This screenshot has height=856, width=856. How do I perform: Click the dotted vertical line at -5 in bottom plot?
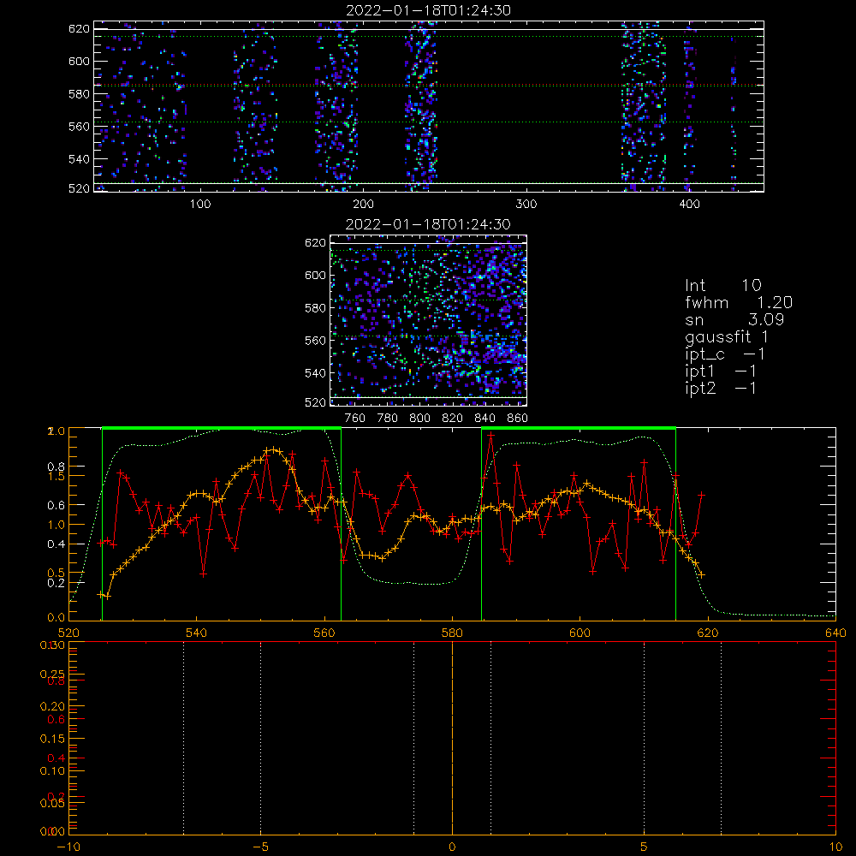(260, 737)
